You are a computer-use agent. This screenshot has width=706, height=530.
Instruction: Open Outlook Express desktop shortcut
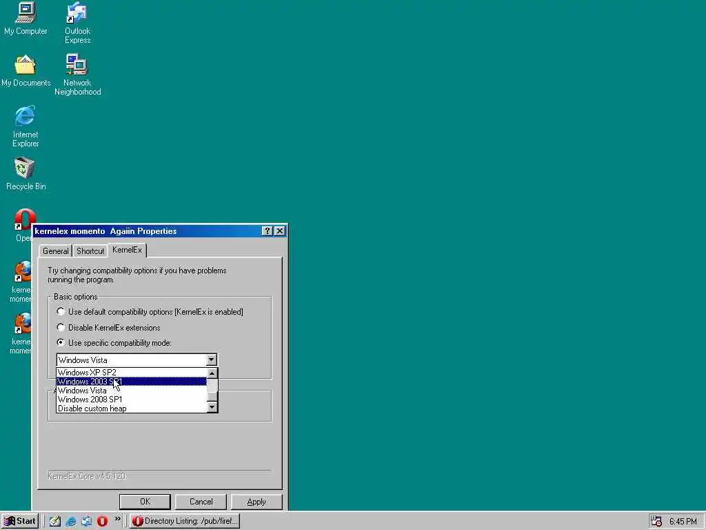[x=77, y=23]
